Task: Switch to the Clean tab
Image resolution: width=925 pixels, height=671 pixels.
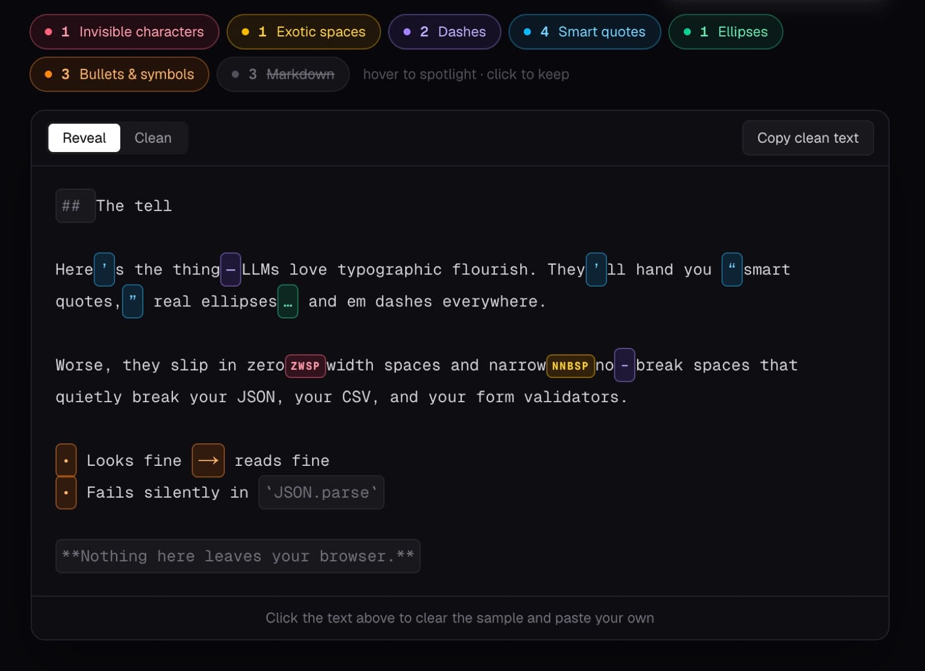Action: (153, 138)
